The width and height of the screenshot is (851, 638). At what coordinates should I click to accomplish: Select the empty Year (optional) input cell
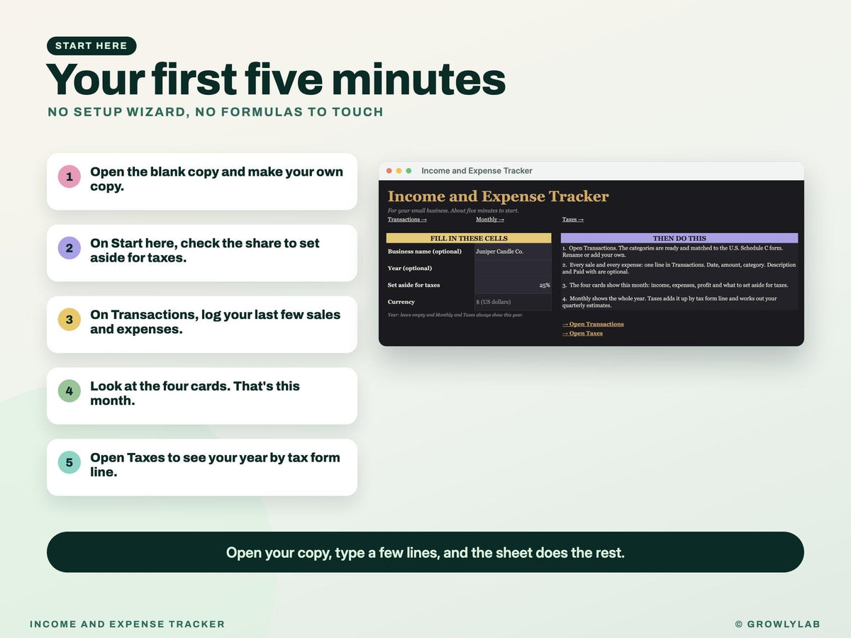513,268
